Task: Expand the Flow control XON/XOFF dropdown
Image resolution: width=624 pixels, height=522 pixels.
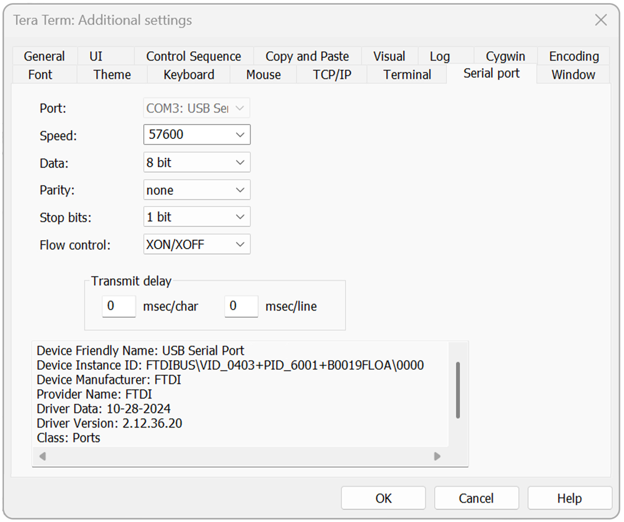Action: pyautogui.click(x=197, y=244)
